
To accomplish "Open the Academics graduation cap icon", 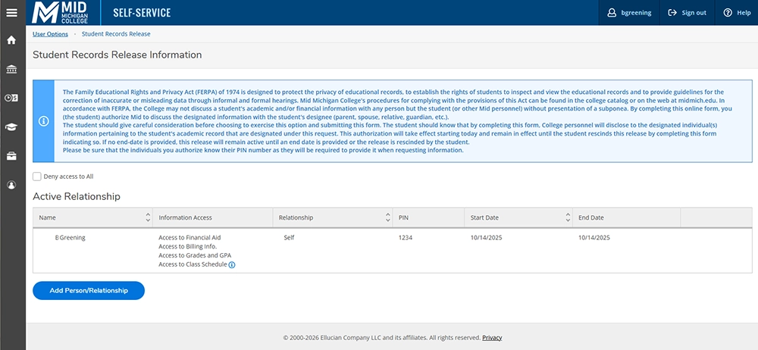I will pos(11,127).
